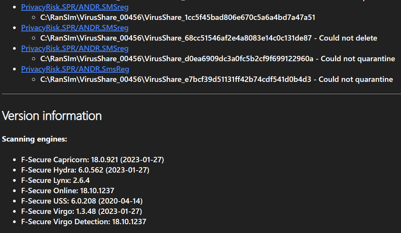Open the PrivacyRisk link above the VirusShare_68cc515 path
This screenshot has width=401, height=233.
[x=75, y=28]
